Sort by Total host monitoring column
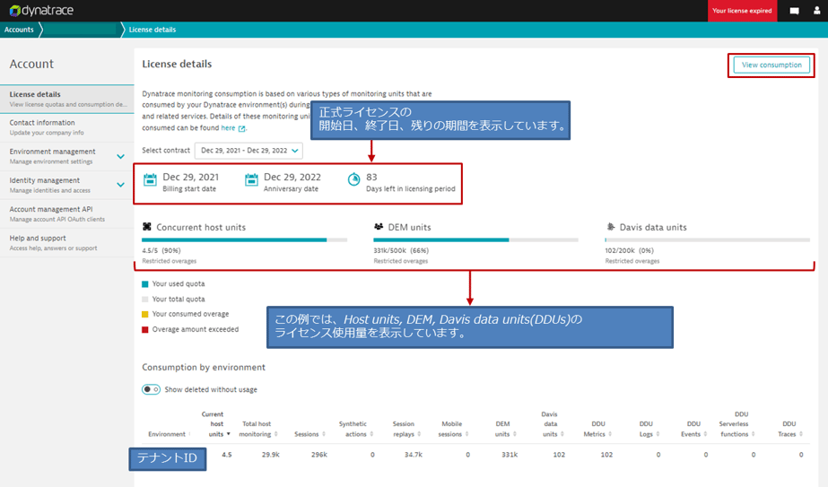This screenshot has width=828, height=487. coord(258,429)
